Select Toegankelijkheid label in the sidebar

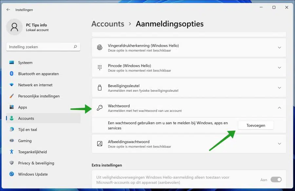[x=32, y=152]
